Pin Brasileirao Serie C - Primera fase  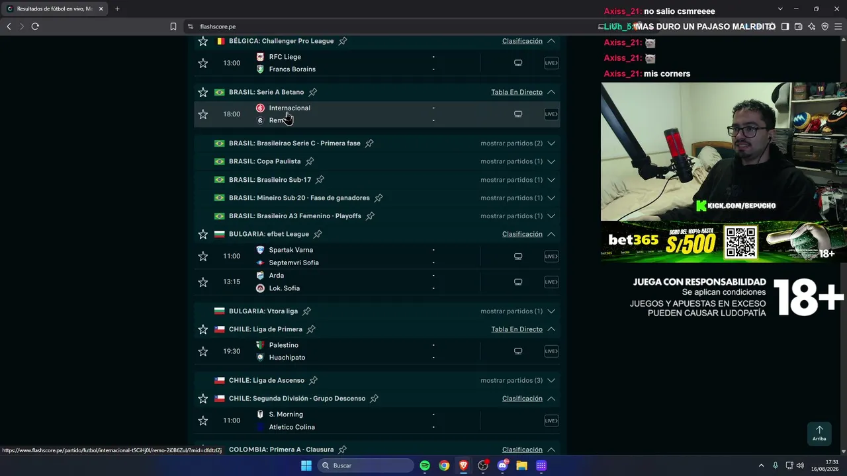click(x=369, y=143)
